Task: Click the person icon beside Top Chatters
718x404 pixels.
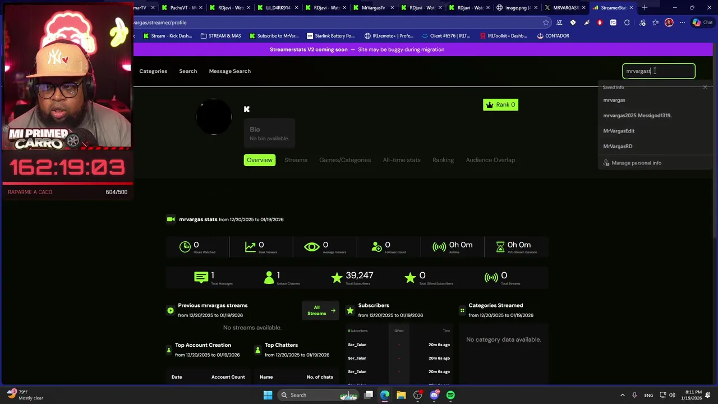Action: (x=257, y=350)
